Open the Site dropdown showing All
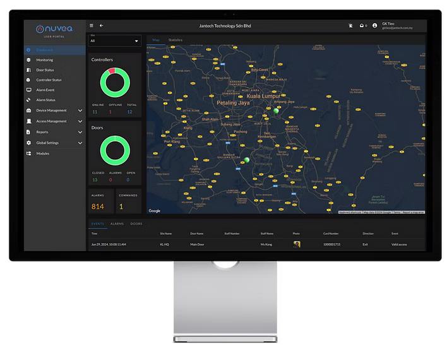 [115, 41]
